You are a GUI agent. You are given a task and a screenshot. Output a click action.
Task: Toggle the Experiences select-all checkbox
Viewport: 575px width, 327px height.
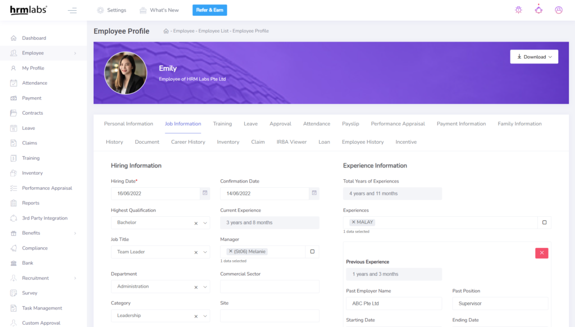pyautogui.click(x=544, y=222)
